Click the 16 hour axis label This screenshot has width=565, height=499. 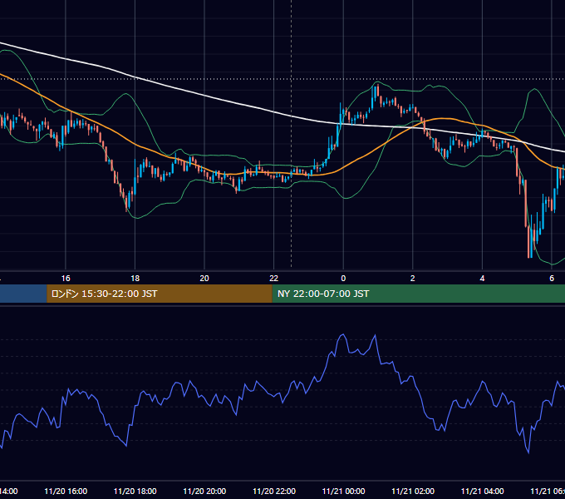tap(66, 279)
